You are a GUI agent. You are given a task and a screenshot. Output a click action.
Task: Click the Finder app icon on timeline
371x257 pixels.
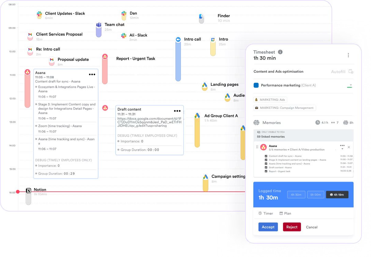201,16
